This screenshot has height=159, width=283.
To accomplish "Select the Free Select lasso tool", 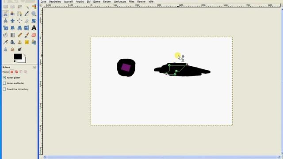I will tap(19, 7).
